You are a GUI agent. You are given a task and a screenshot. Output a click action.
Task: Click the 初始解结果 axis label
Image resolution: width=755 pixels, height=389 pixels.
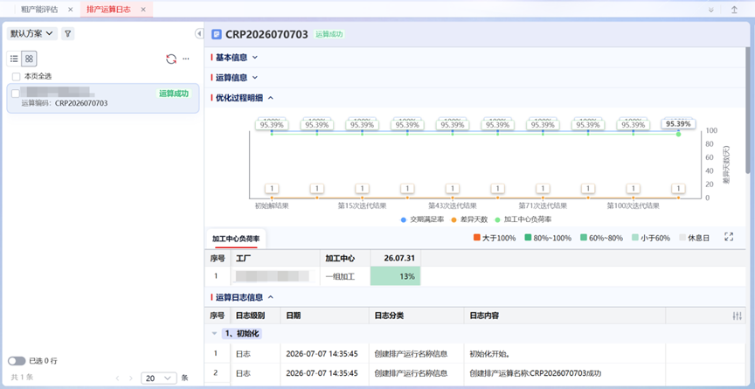(x=272, y=205)
